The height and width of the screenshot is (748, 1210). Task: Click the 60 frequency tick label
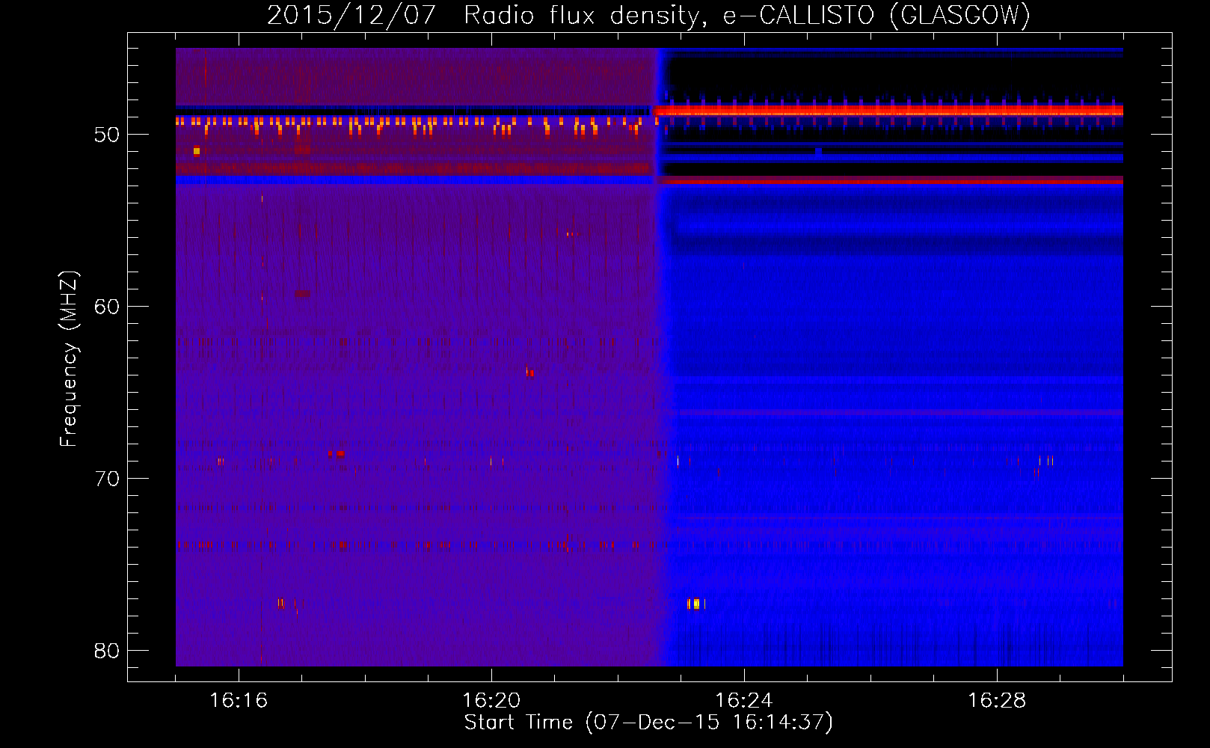coord(107,307)
